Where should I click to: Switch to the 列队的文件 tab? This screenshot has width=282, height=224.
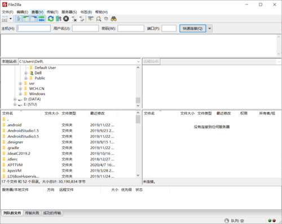pyautogui.click(x=12, y=213)
